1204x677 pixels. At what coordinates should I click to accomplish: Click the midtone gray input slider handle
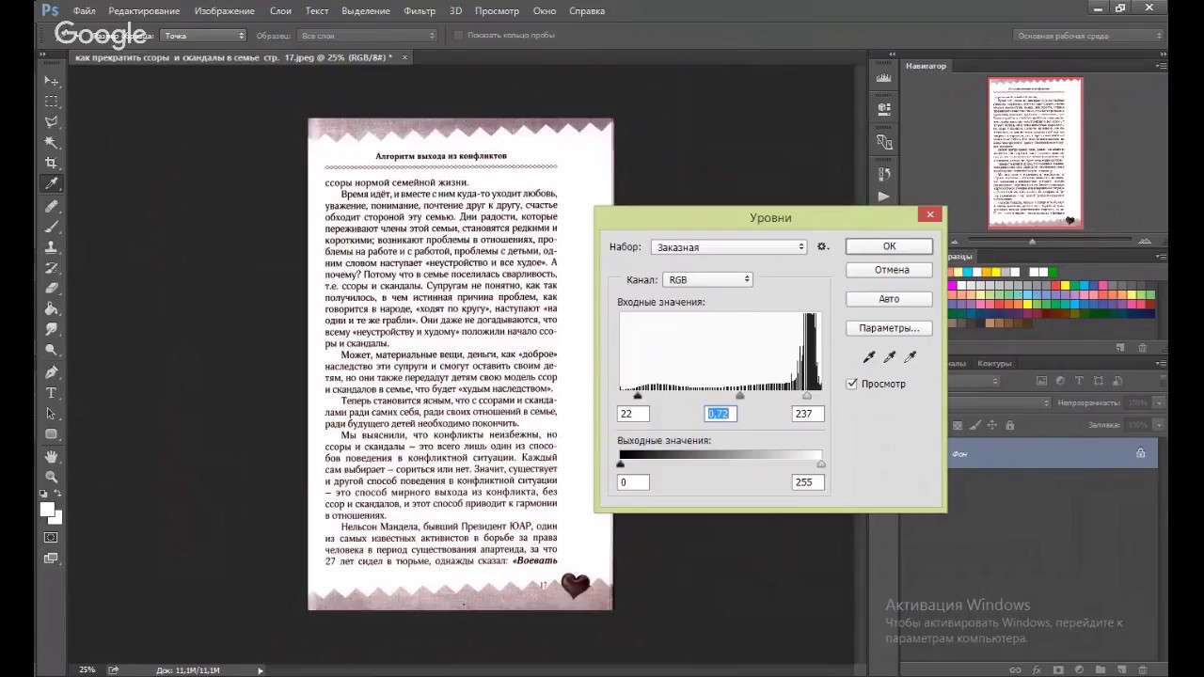[740, 396]
